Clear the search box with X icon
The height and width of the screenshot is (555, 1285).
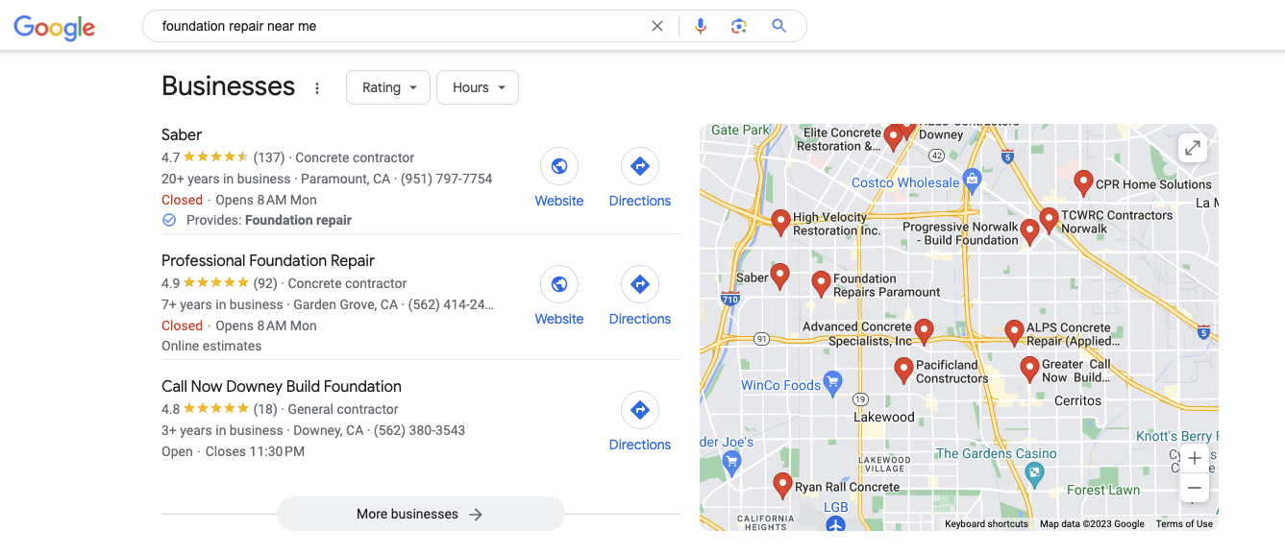click(x=657, y=26)
